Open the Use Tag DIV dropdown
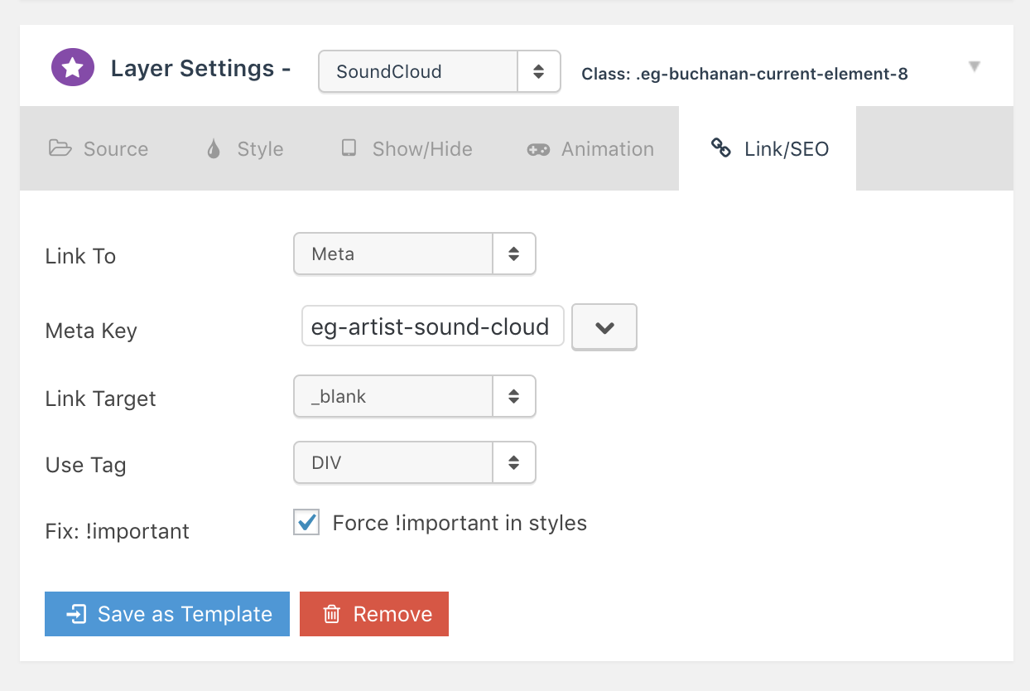Screen dimensions: 1030x691 414,462
